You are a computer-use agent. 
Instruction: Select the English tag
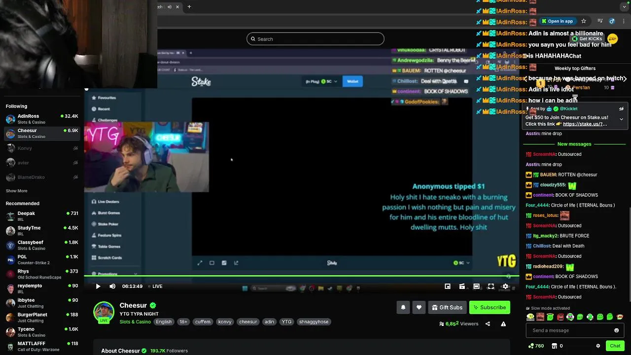pos(164,322)
